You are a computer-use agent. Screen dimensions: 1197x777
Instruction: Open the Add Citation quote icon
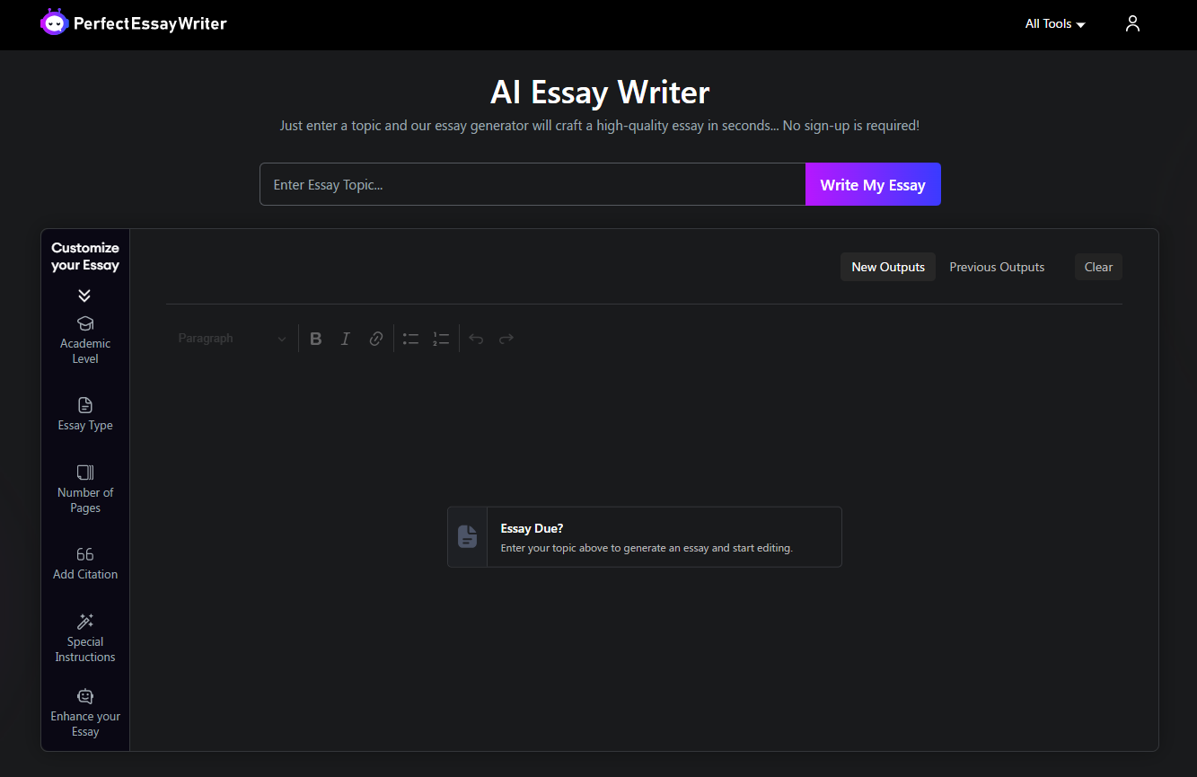click(x=85, y=554)
